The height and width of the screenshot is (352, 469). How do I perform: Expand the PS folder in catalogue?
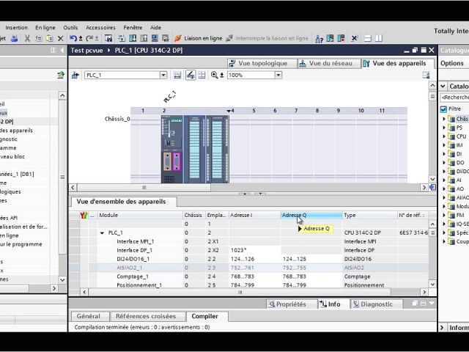[x=444, y=128]
